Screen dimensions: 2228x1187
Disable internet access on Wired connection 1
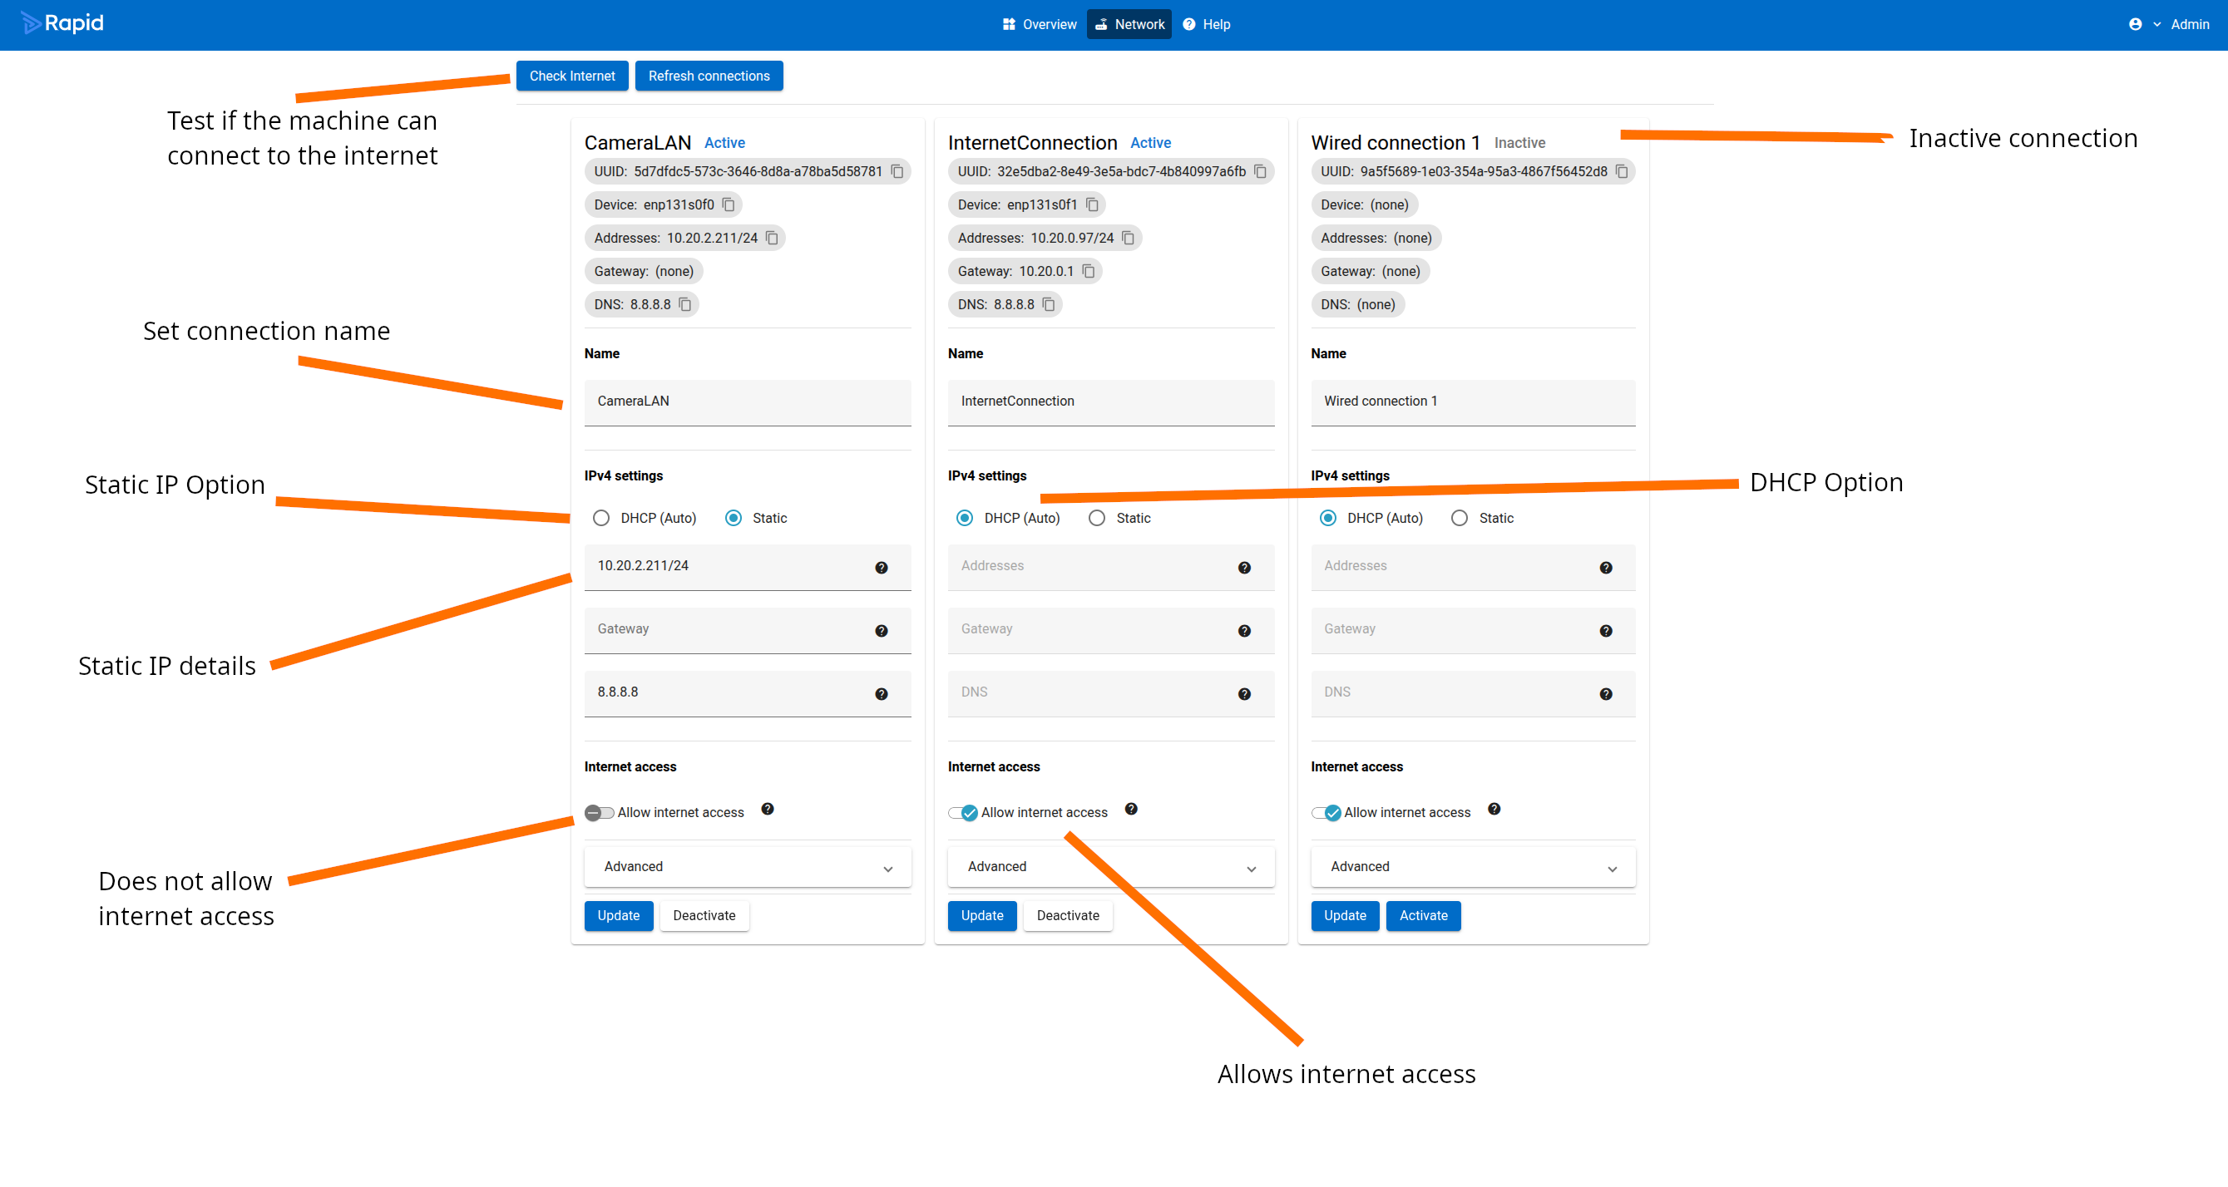pyautogui.click(x=1325, y=813)
